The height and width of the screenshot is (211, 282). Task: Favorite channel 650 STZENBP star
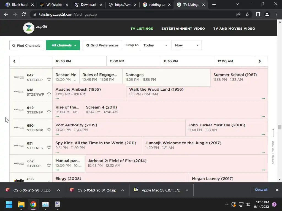click(x=49, y=130)
